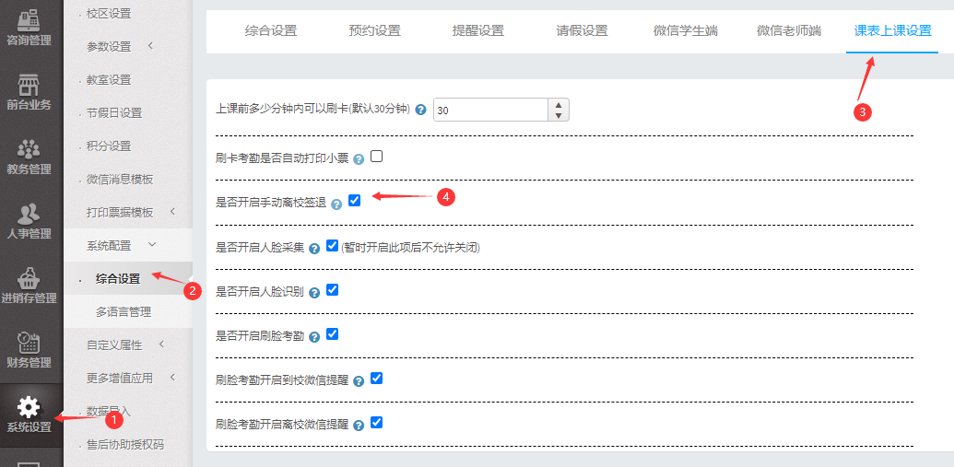Open 前台业务 store icon
This screenshot has width=954, height=467.
tap(29, 84)
